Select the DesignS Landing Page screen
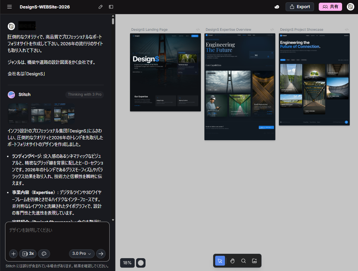This screenshot has width=358, height=271. (165, 72)
